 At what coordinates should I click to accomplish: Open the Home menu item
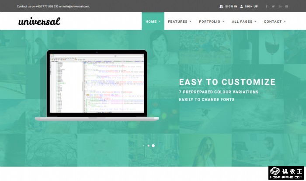[x=153, y=21]
